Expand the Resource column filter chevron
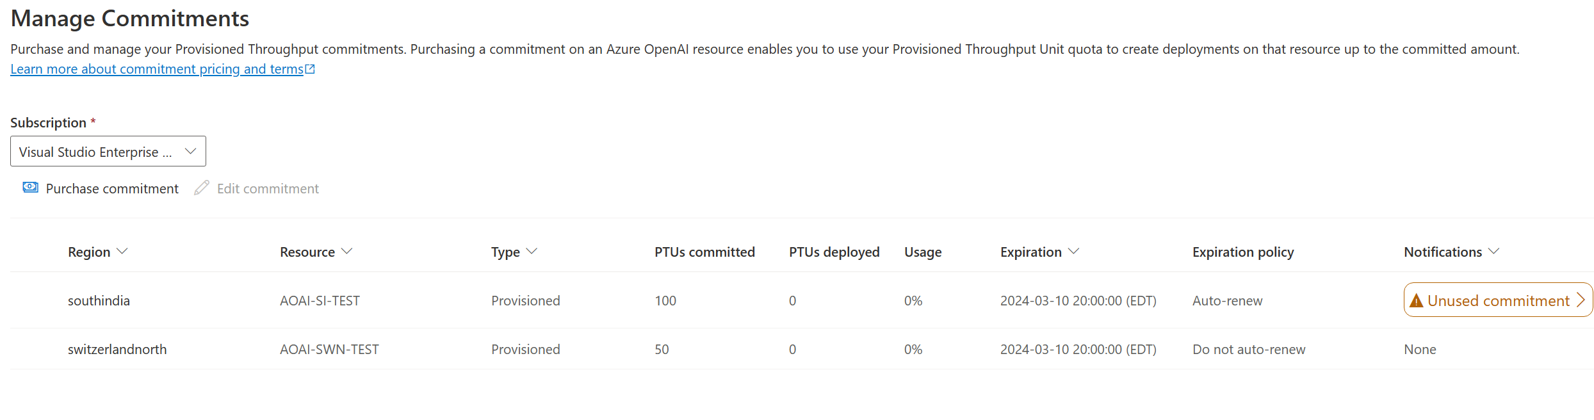 point(346,252)
